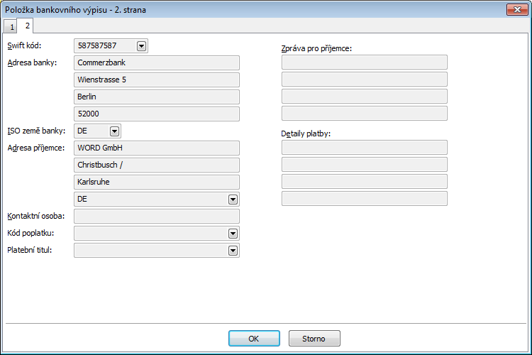Select the 52000 postal code field
Image resolution: width=532 pixels, height=355 pixels.
click(x=156, y=114)
